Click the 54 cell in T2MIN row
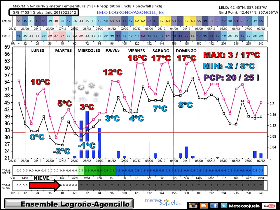Viewport: 280px width, 210px height. click(x=168, y=36)
